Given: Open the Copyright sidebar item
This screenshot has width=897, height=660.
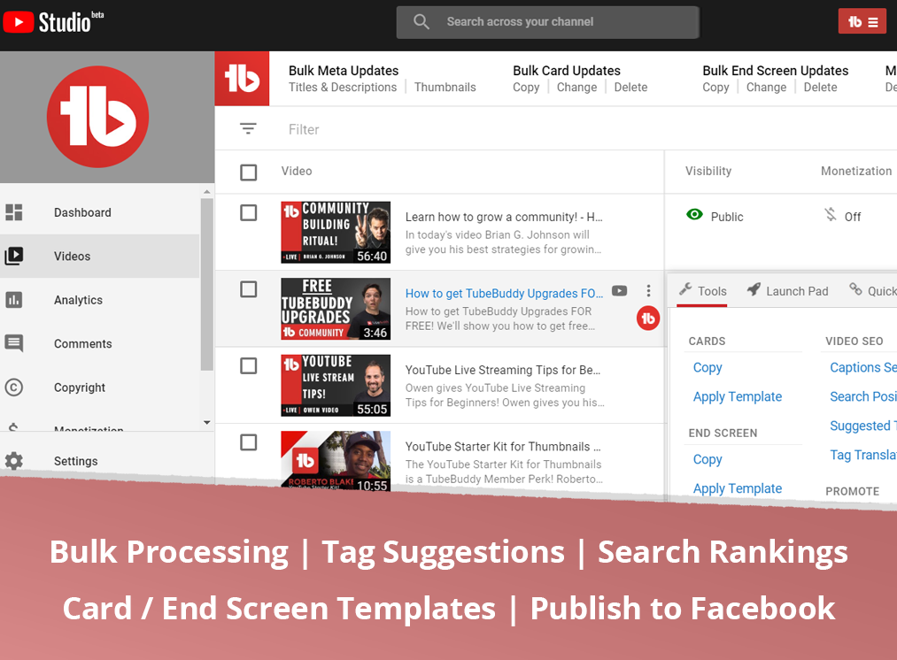Looking at the screenshot, I should click(99, 388).
